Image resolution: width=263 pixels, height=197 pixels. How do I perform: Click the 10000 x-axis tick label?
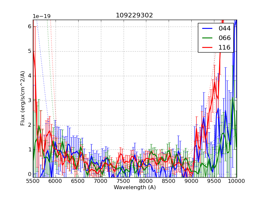tap(236, 181)
